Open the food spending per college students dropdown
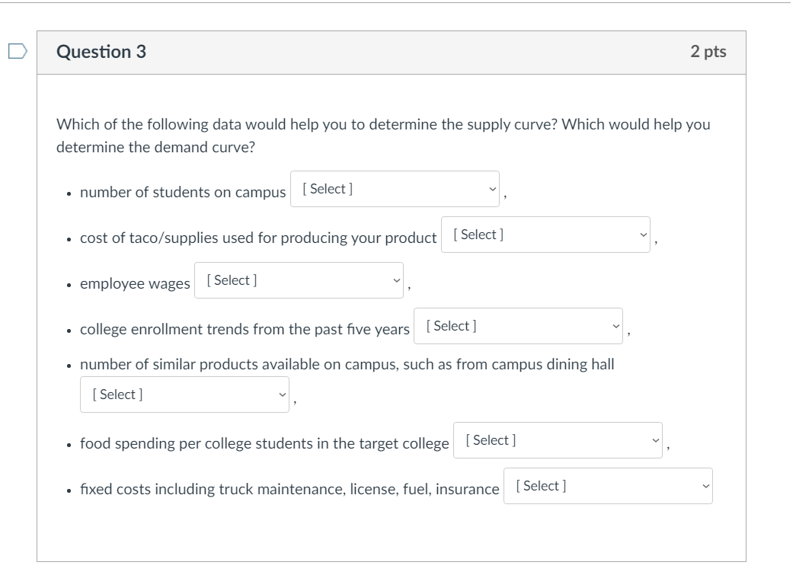Image resolution: width=796 pixels, height=575 pixels. click(558, 439)
